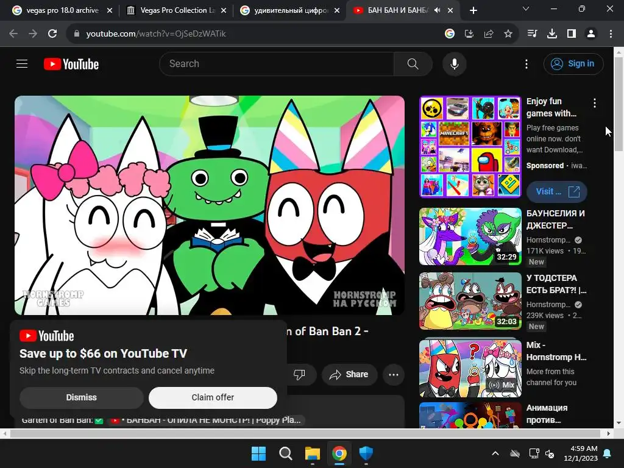This screenshot has width=624, height=468.
Task: Click the Claim offer button
Action: coord(213,397)
